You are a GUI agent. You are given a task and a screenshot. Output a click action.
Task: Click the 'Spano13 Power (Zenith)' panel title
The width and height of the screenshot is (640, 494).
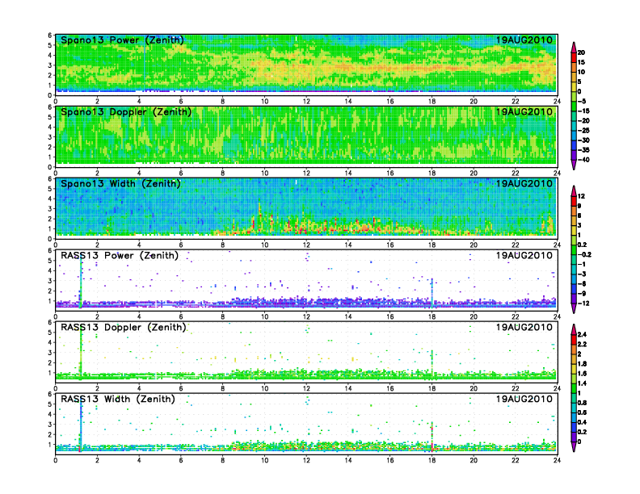click(122, 40)
